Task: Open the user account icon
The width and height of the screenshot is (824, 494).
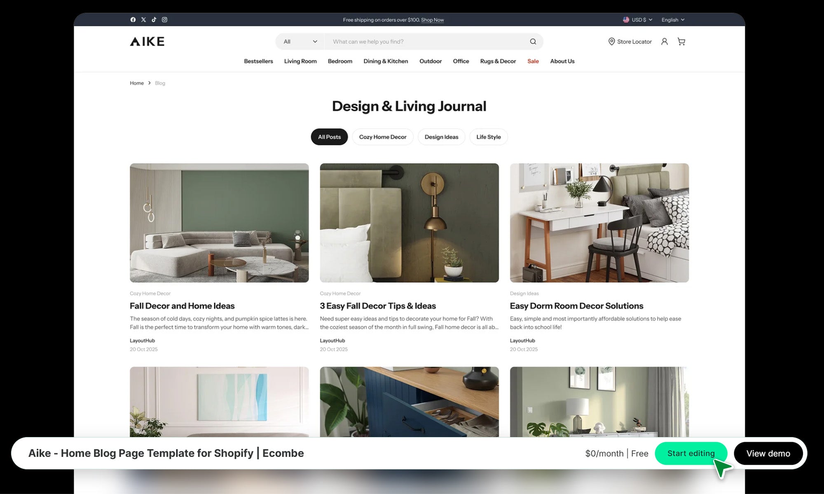Action: (664, 42)
